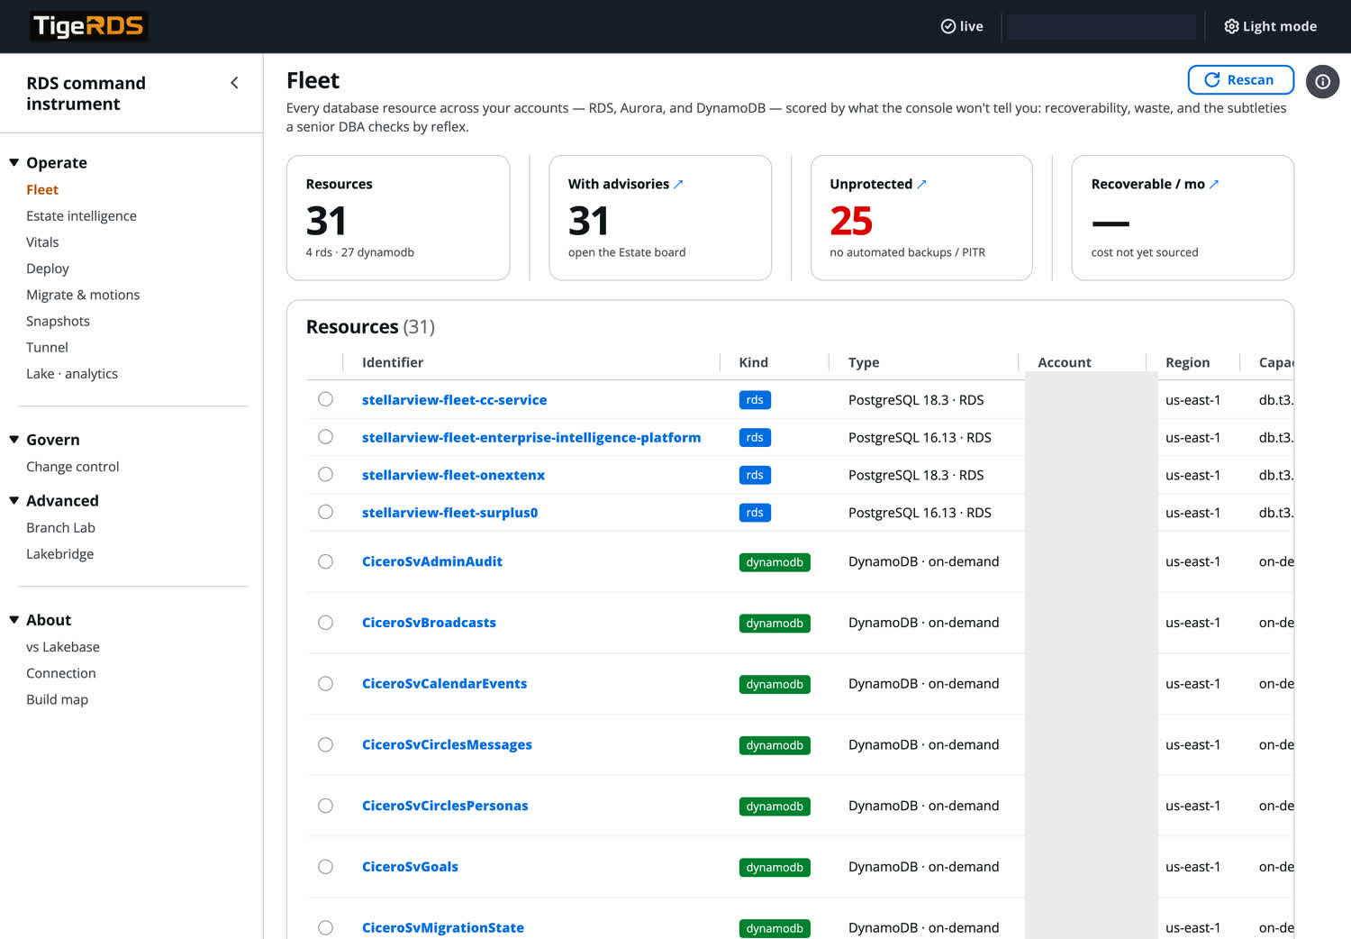This screenshot has height=939, width=1351.
Task: Click the Identifier column header
Action: (x=392, y=362)
